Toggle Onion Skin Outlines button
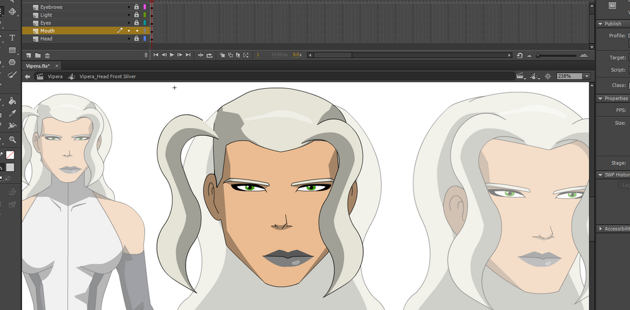 [230, 55]
